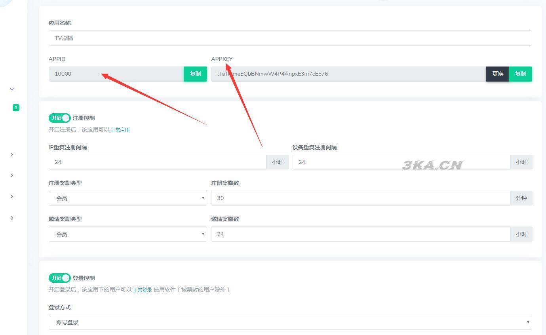Screen dimensions: 546x335
Task: Open the 登录方式 dropdown
Action: 290,322
